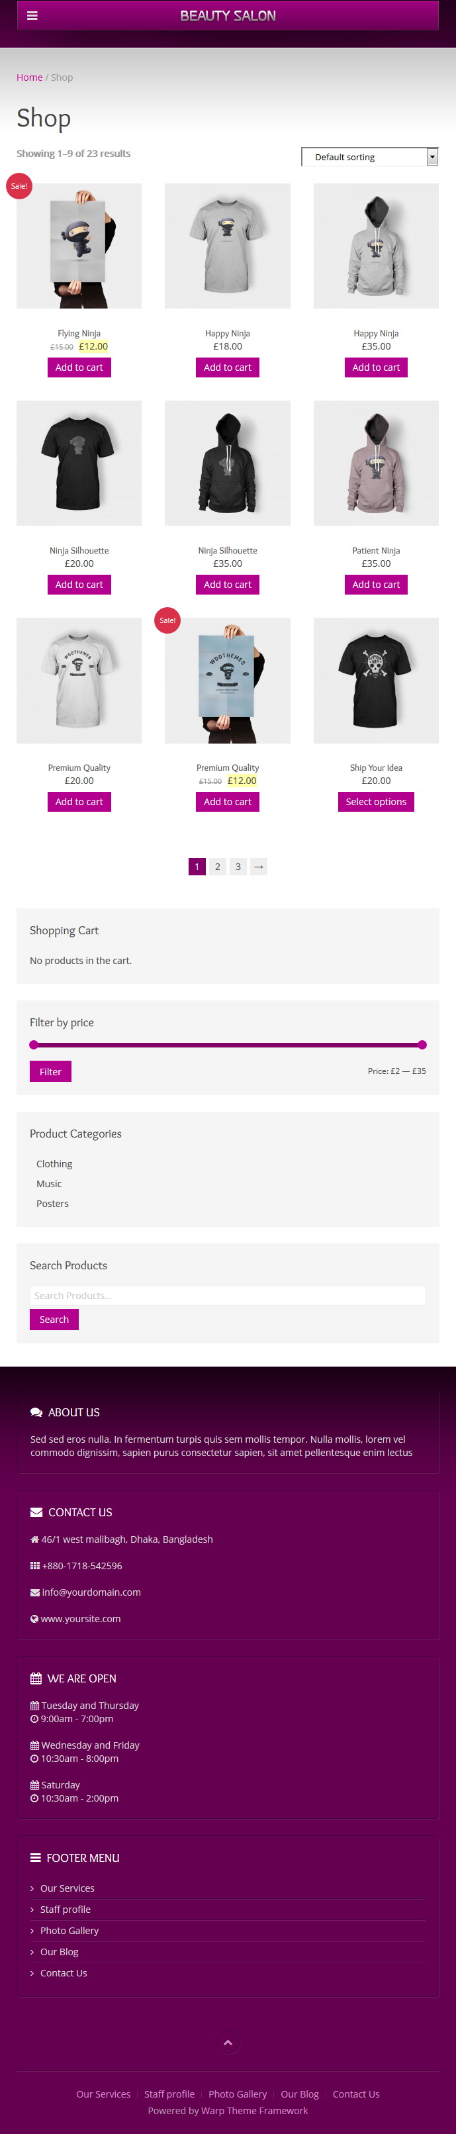Click the Home breadcrumb link
This screenshot has height=2134, width=456.
tap(29, 77)
